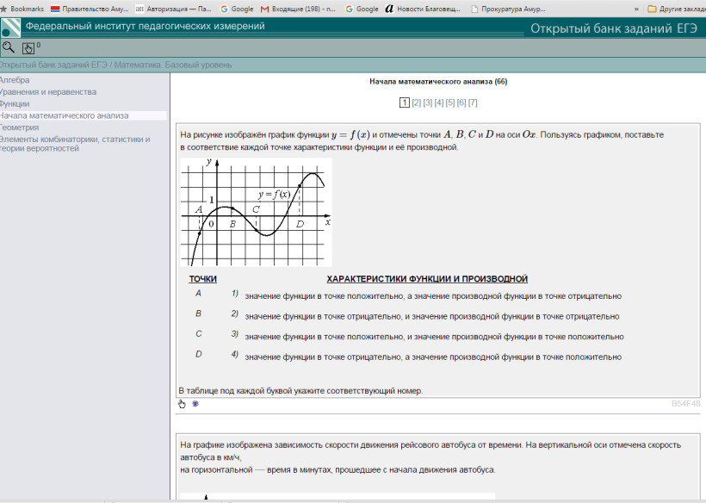Open the Other bookmarks folder
Screen dimensions: 706x503
676,9
